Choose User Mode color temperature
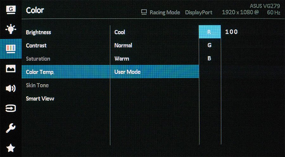The width and height of the screenshot is (285, 157). 155,72
